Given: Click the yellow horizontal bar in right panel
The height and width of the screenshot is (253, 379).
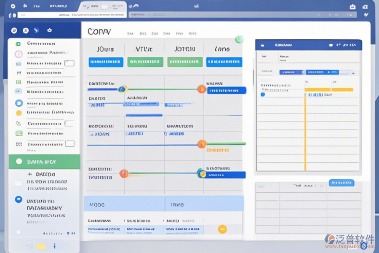Looking at the screenshot, I should tap(329, 89).
